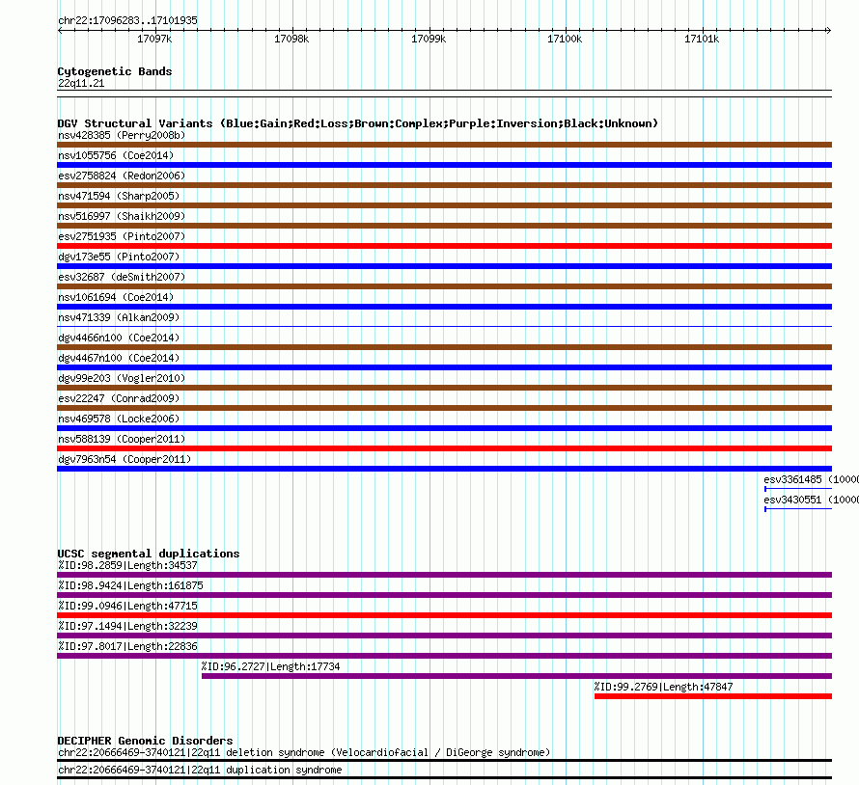Image resolution: width=859 pixels, height=785 pixels.
Task: Click the DECIPHER Genomic Disorders track title
Action: 145,741
